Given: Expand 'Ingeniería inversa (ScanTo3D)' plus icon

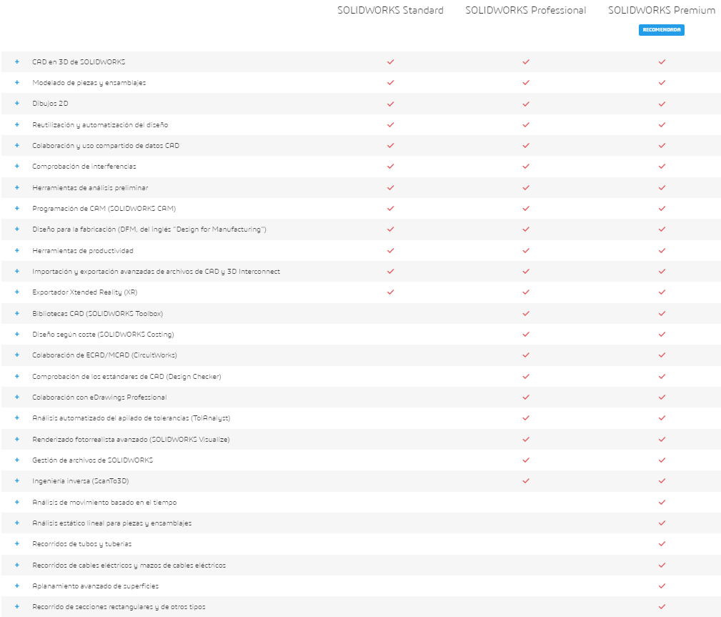Looking at the screenshot, I should pos(17,481).
